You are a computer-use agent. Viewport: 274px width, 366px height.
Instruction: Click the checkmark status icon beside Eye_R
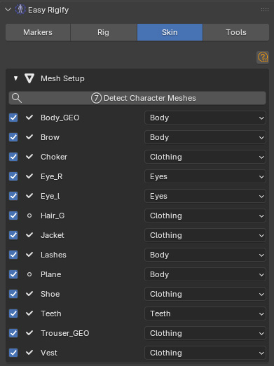pos(29,176)
